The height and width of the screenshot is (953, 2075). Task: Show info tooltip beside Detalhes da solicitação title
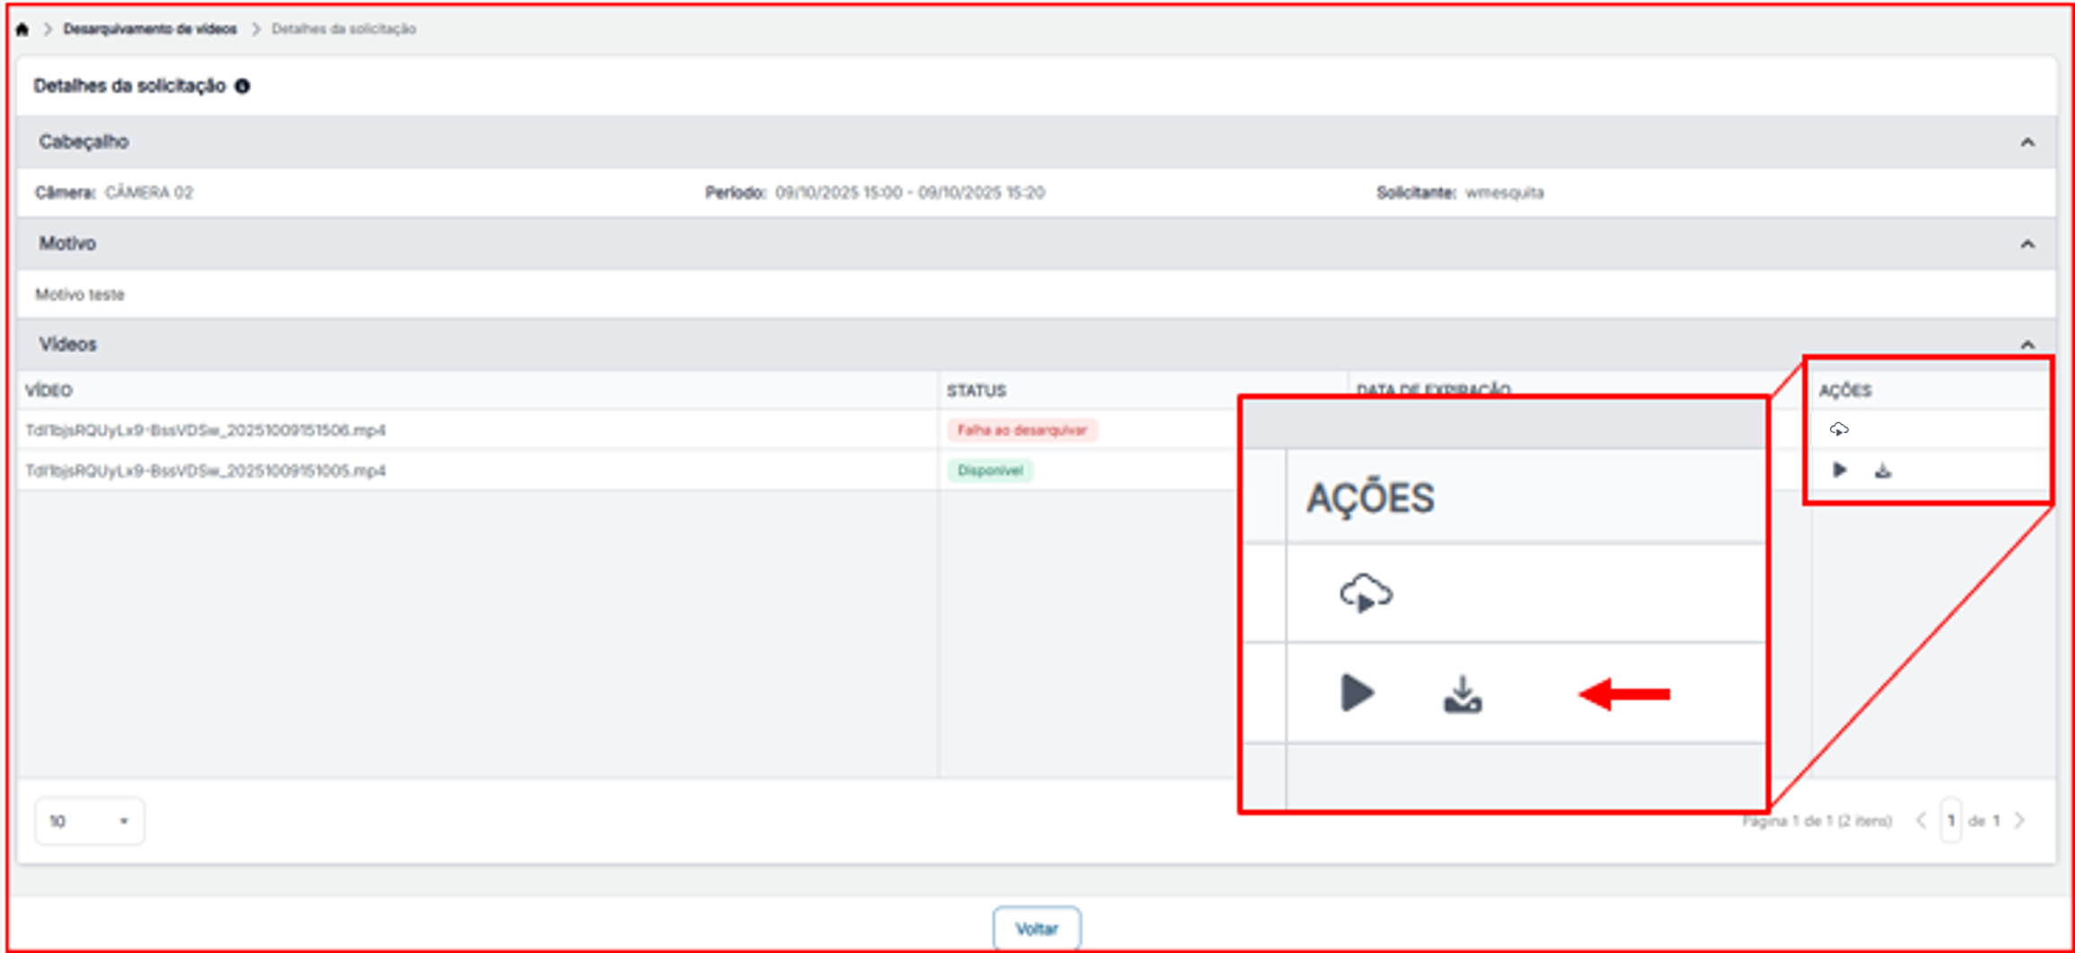[x=242, y=86]
